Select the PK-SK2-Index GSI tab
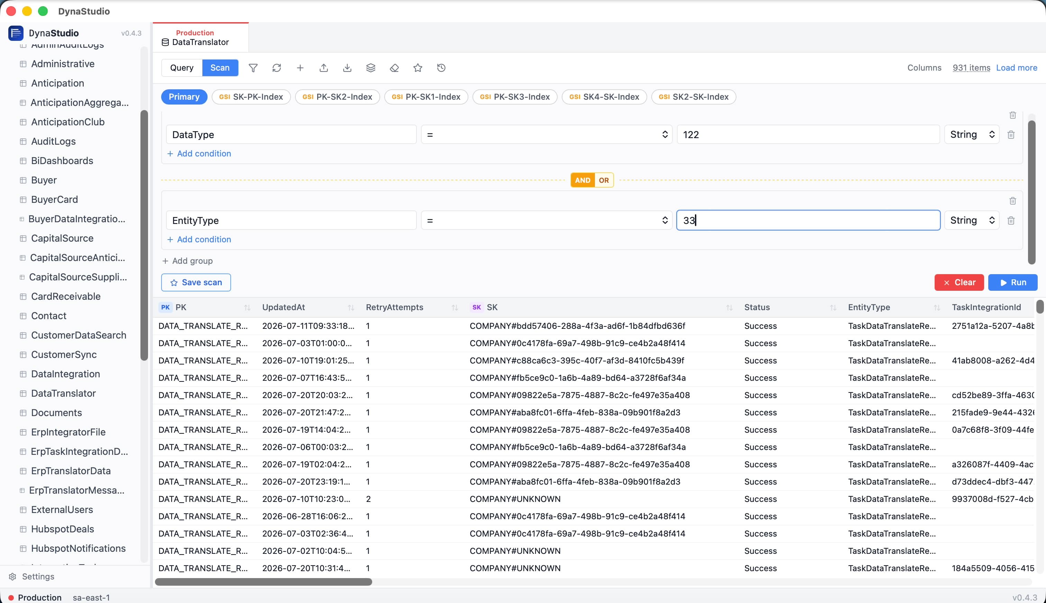Viewport: 1046px width, 603px height. tap(337, 97)
